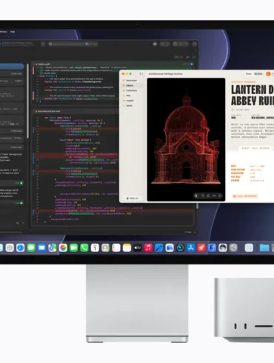The image size is (274, 363).
Task: Open the Help menu in the menu bar
Action: click(x=13, y=32)
